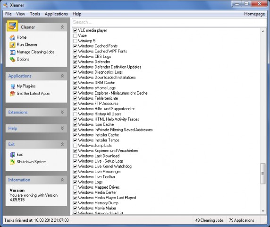270x227 pixels.
Task: Click the Run Cleaner icon
Action: pos(12,45)
